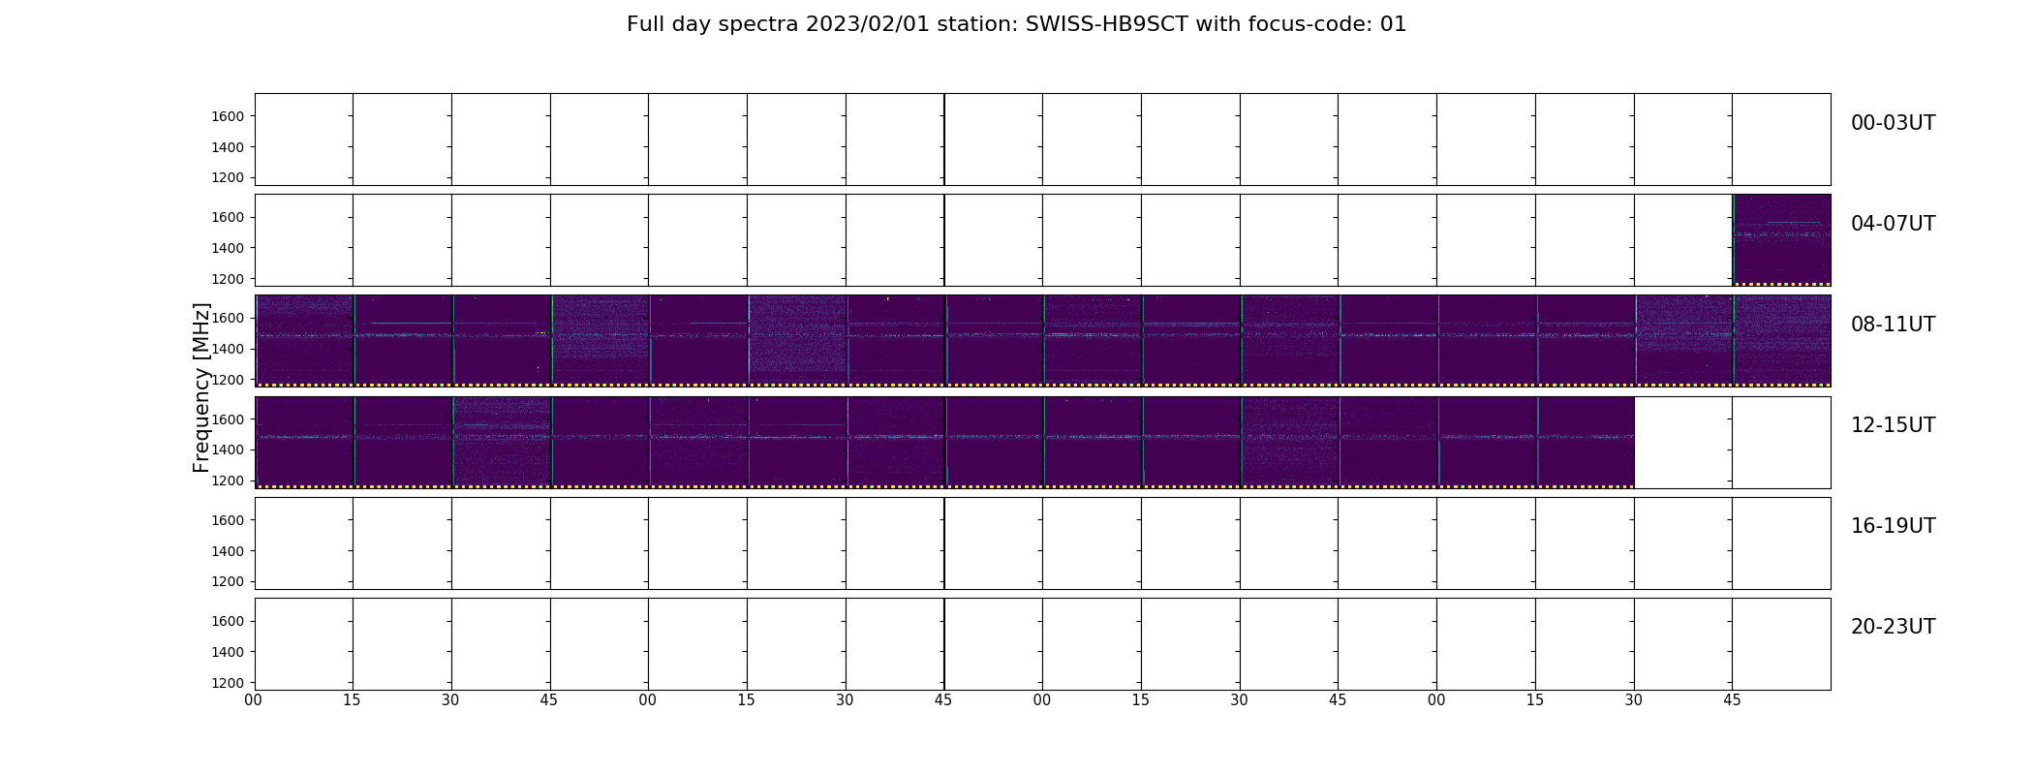2034x775 pixels.
Task: Click the last "45" x-axis time tick label
Action: point(1732,699)
